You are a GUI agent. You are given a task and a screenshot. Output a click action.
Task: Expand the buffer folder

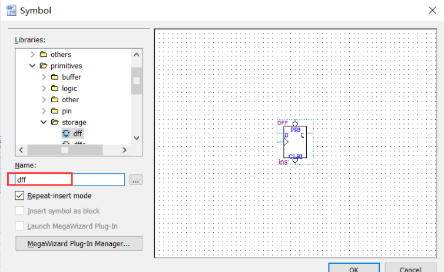click(44, 77)
